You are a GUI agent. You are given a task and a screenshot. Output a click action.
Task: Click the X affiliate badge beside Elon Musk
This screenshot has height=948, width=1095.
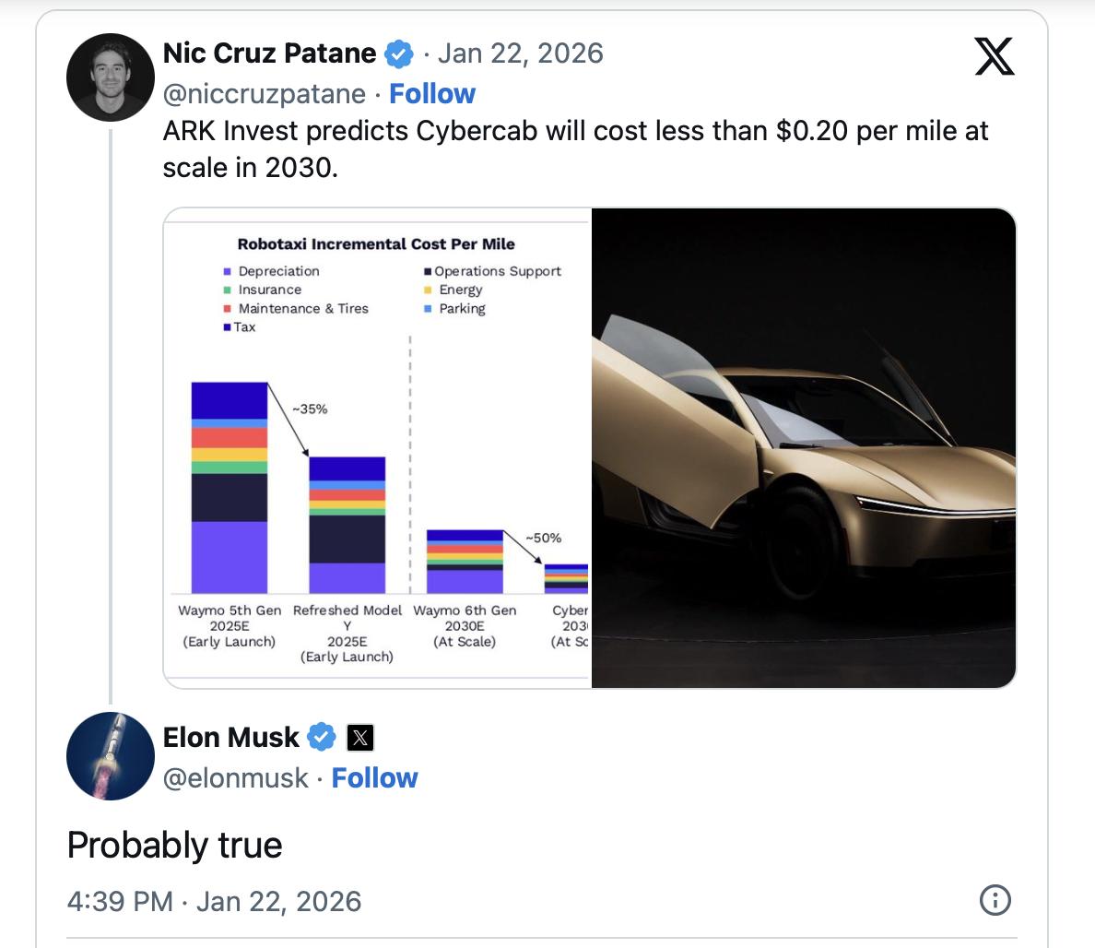coord(360,738)
